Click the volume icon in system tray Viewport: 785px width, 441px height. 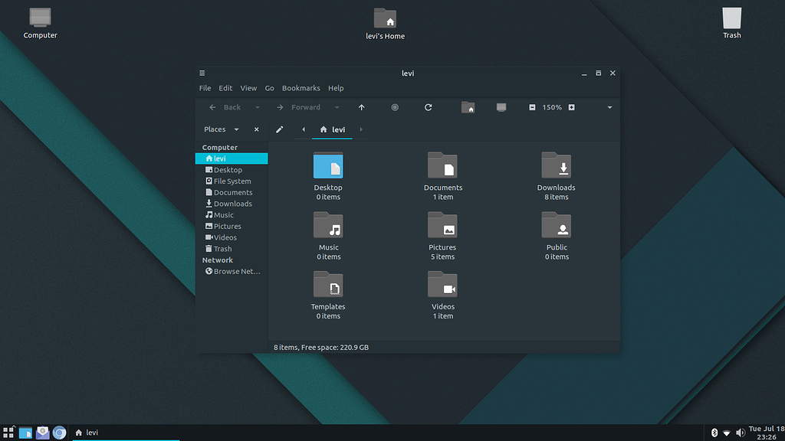coord(740,433)
